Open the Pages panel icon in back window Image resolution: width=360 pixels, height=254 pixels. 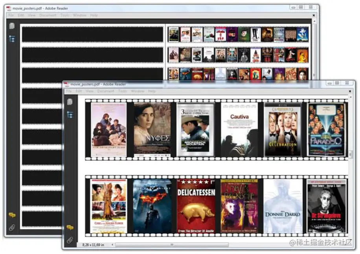[x=12, y=26]
